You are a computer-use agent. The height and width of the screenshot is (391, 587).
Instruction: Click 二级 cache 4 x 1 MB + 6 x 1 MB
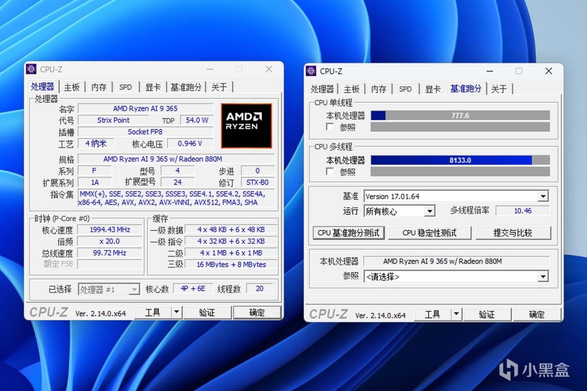231,253
